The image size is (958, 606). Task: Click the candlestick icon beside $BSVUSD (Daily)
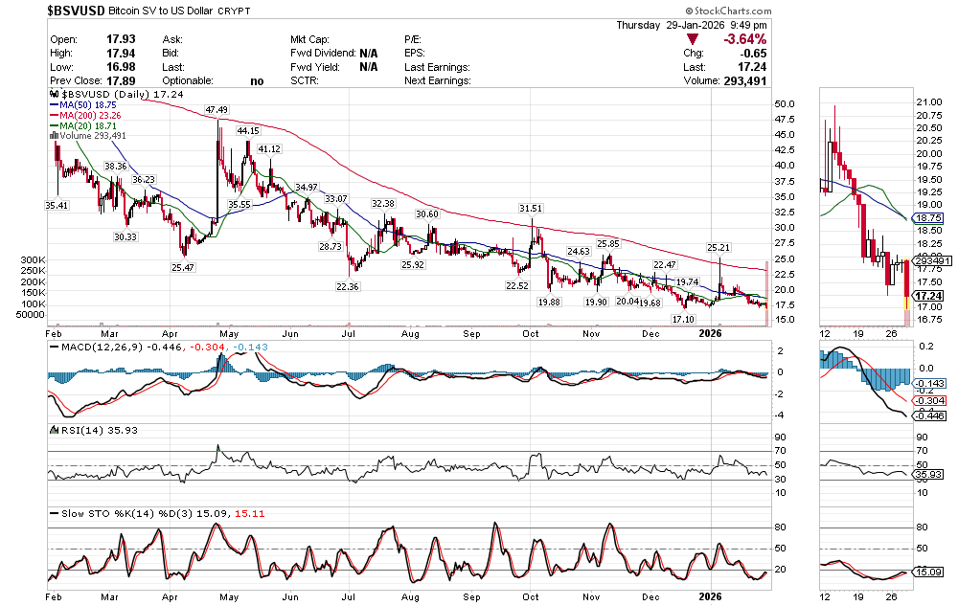click(54, 96)
